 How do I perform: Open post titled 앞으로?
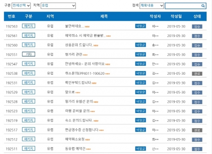click(70, 92)
